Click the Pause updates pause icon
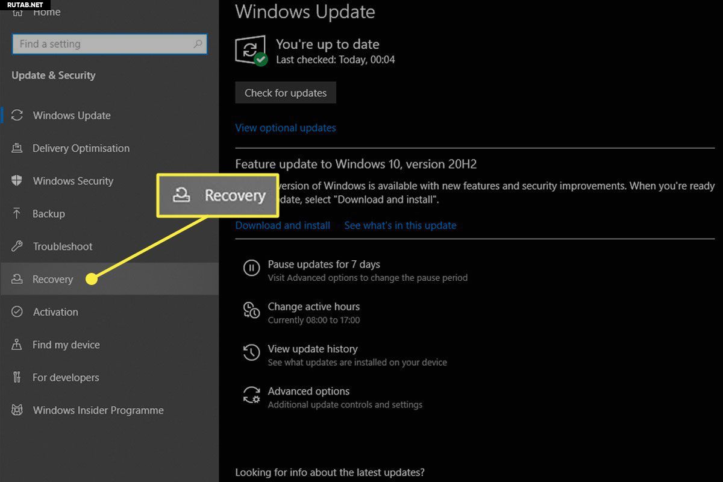Viewport: 723px width, 482px height. [x=251, y=268]
